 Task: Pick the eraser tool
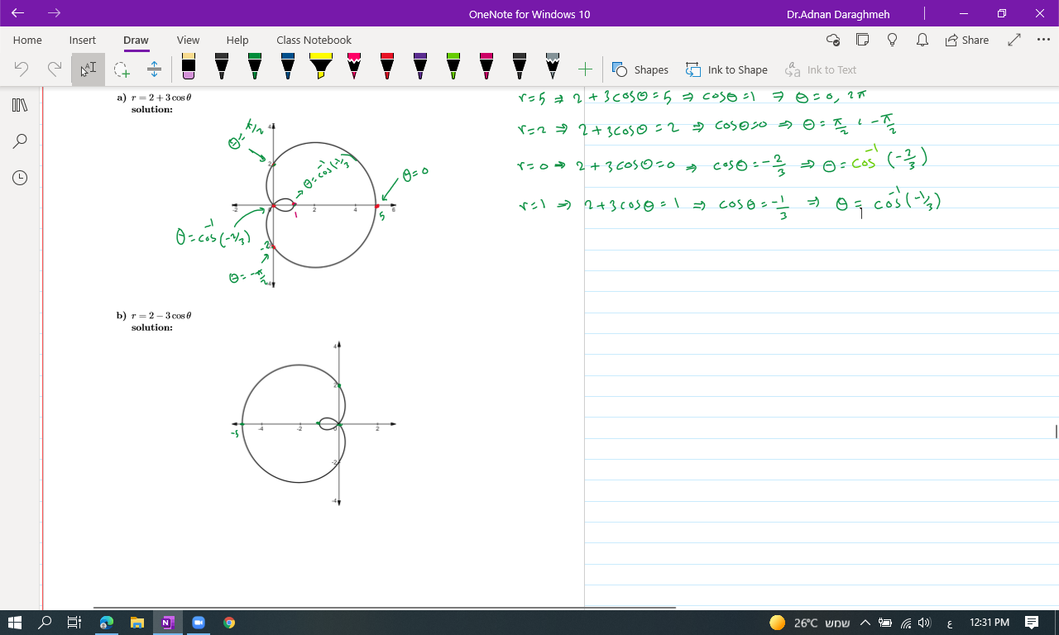189,67
